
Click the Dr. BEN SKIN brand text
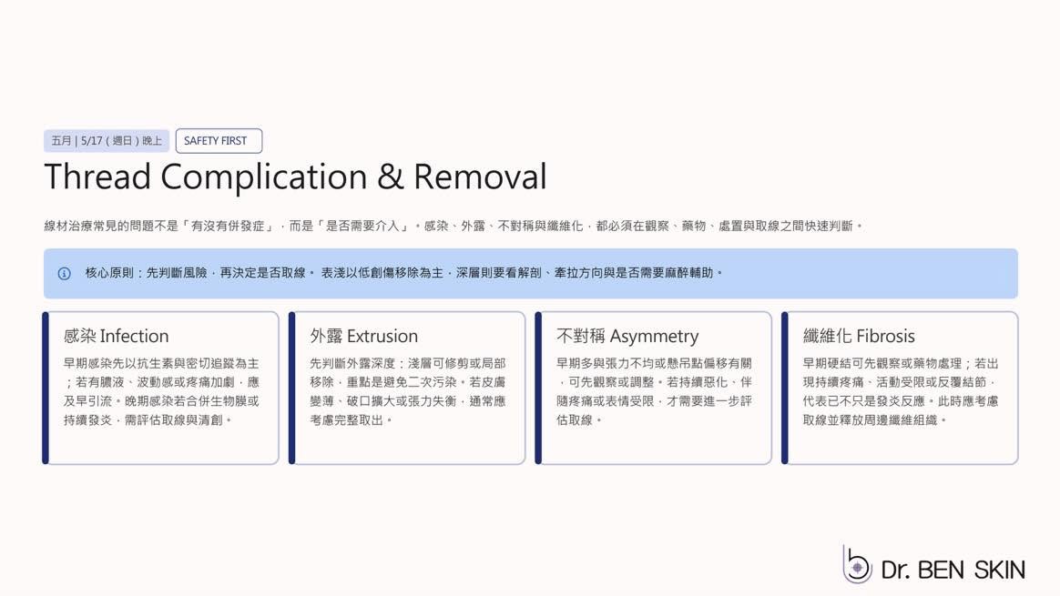pos(953,570)
